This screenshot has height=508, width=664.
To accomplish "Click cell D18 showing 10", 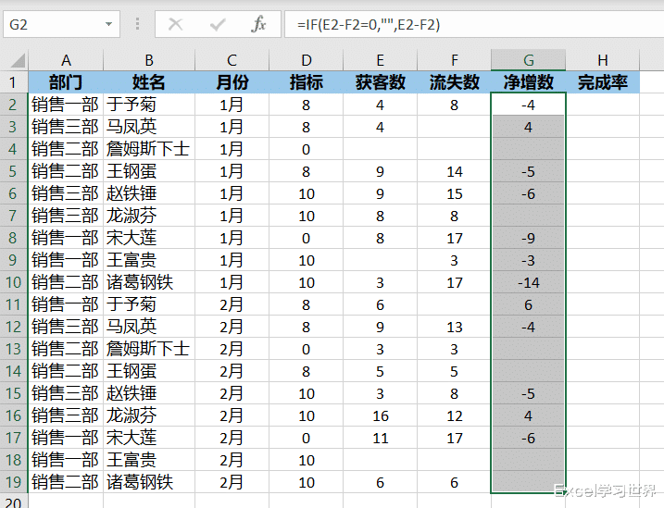I will (307, 460).
